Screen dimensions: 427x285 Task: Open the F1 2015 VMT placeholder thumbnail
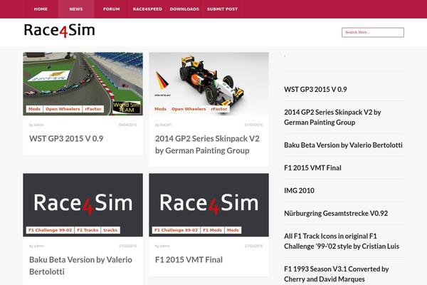[x=209, y=204]
